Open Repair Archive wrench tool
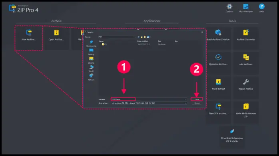 coord(246,84)
